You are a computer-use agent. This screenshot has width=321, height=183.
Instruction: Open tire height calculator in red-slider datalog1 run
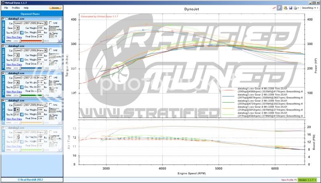tap(22, 33)
